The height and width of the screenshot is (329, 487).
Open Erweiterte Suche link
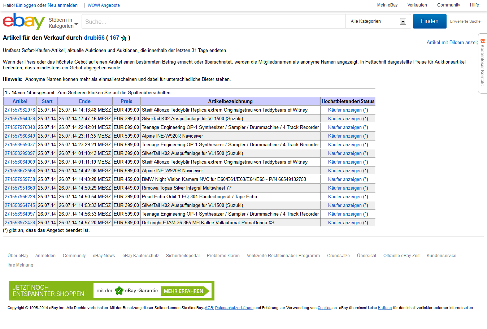click(x=465, y=21)
